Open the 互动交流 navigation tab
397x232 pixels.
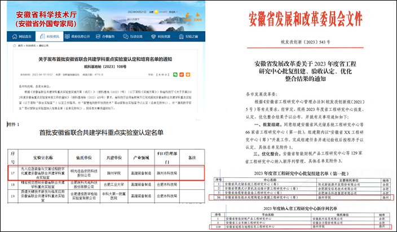133,37
